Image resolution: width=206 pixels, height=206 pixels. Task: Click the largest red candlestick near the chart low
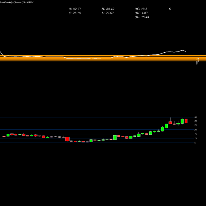[67, 139]
